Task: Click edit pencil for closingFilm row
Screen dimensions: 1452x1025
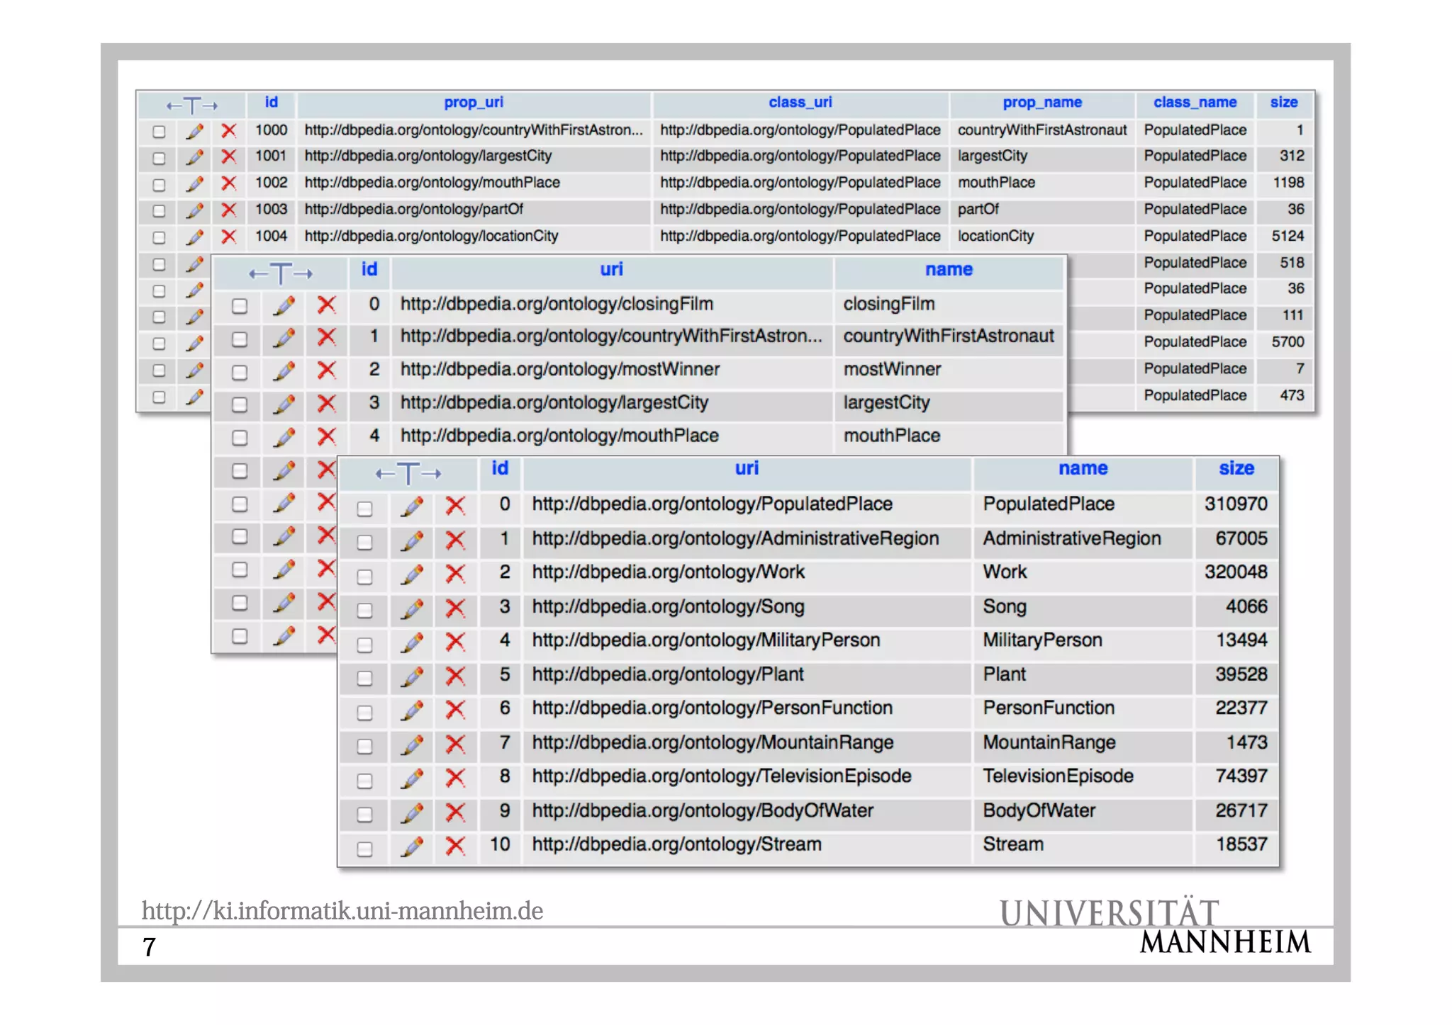Action: click(x=284, y=305)
